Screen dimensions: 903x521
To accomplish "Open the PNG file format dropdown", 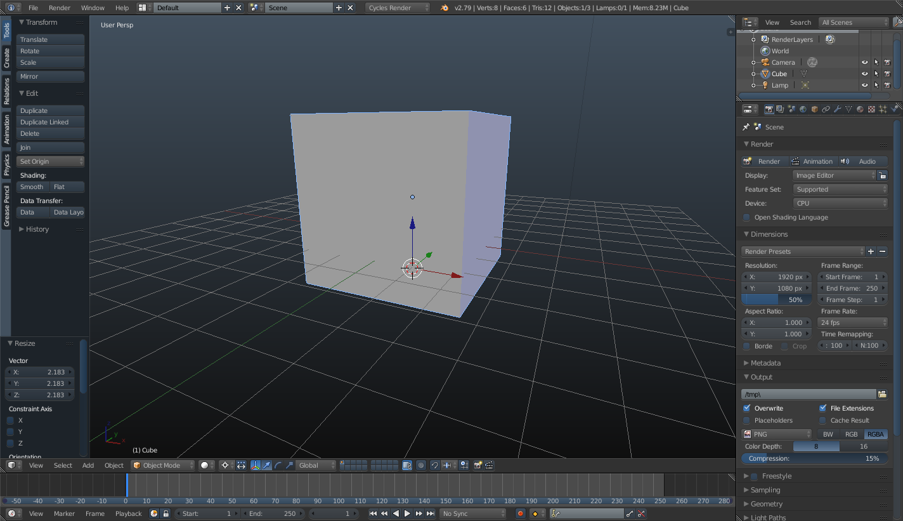I will pos(777,434).
